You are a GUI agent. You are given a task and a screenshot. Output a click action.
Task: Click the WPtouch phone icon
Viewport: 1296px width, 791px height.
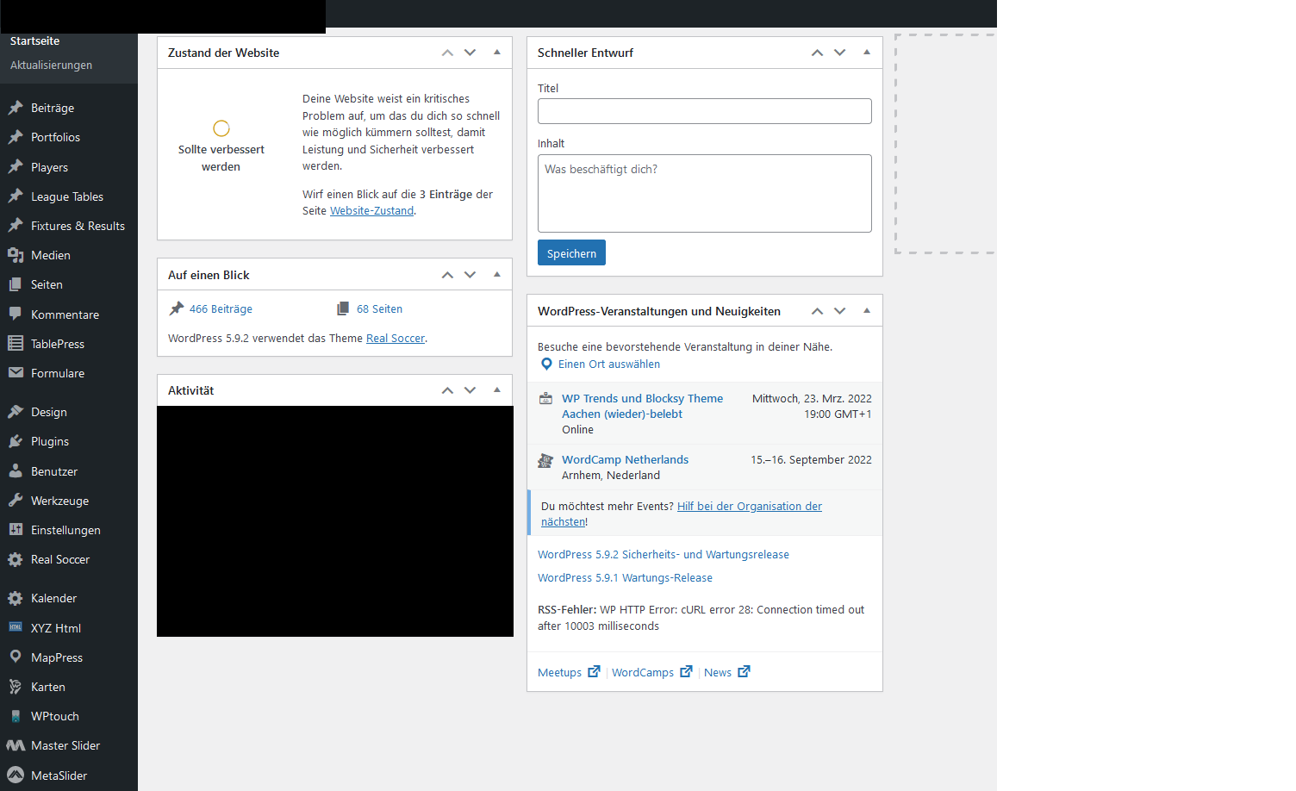(x=16, y=716)
